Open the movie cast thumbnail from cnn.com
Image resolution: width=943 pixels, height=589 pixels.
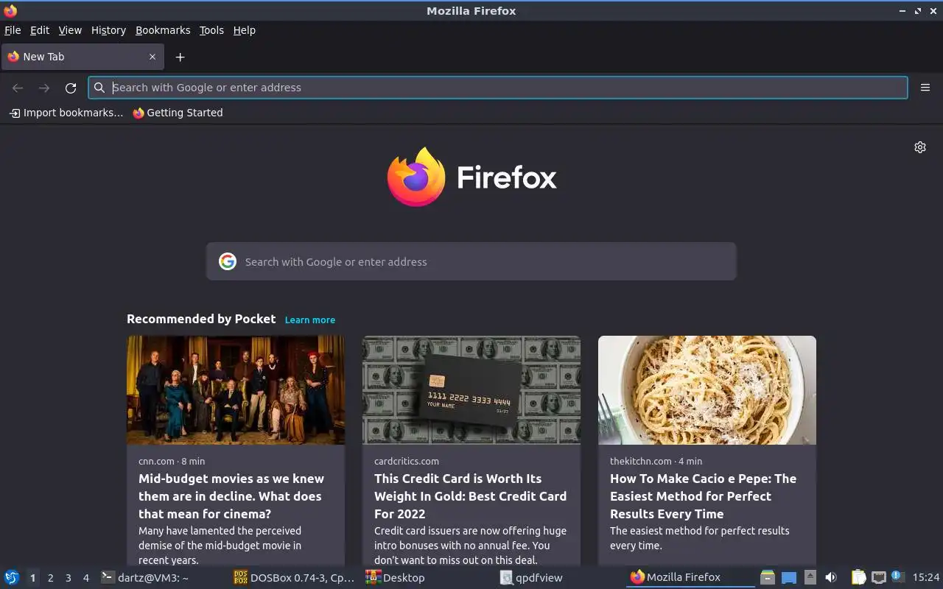[236, 390]
